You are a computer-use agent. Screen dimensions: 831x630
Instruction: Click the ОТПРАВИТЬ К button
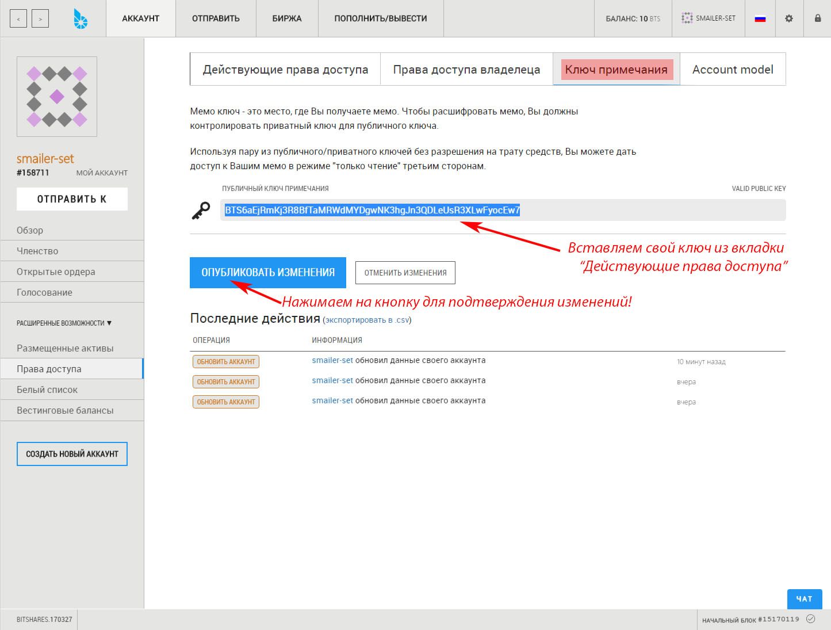[x=72, y=199]
